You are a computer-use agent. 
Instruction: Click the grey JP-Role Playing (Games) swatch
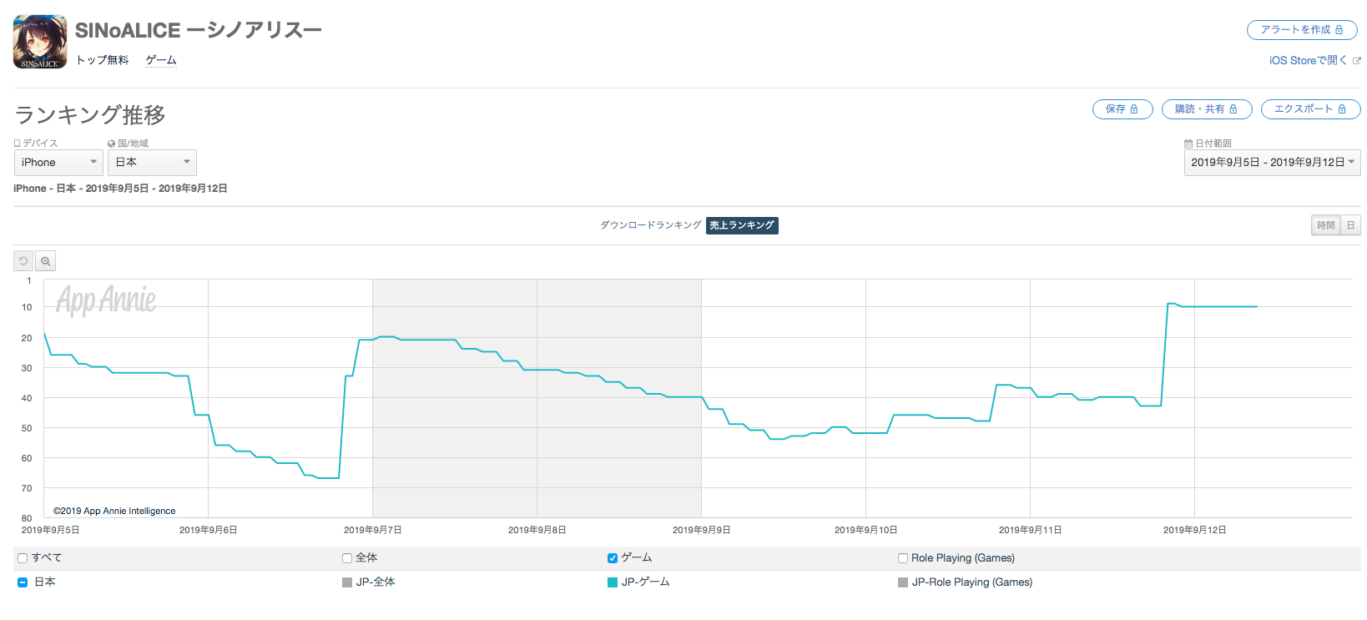(x=903, y=582)
